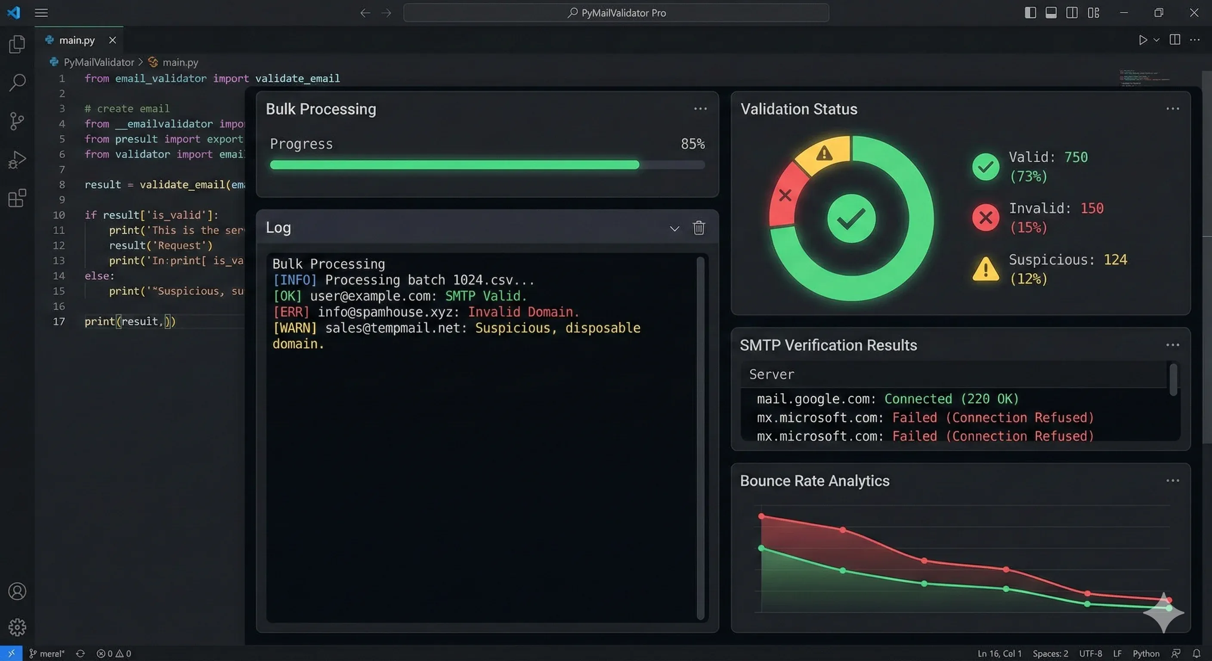Image resolution: width=1212 pixels, height=661 pixels.
Task: Open the run button dropdown arrow
Action: (1156, 40)
